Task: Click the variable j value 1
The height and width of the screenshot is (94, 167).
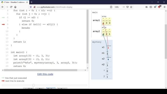Action: [x=107, y=77]
